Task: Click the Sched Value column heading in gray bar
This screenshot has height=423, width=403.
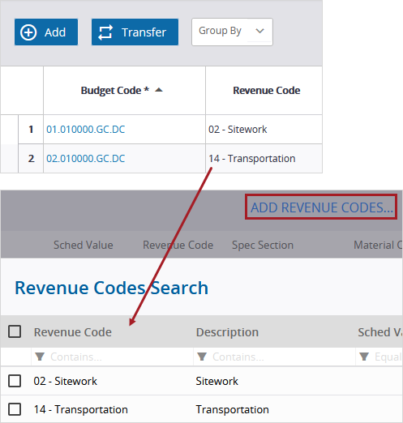Action: 84,245
